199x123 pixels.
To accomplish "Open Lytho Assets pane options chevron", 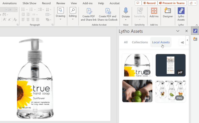I will 178,31.
